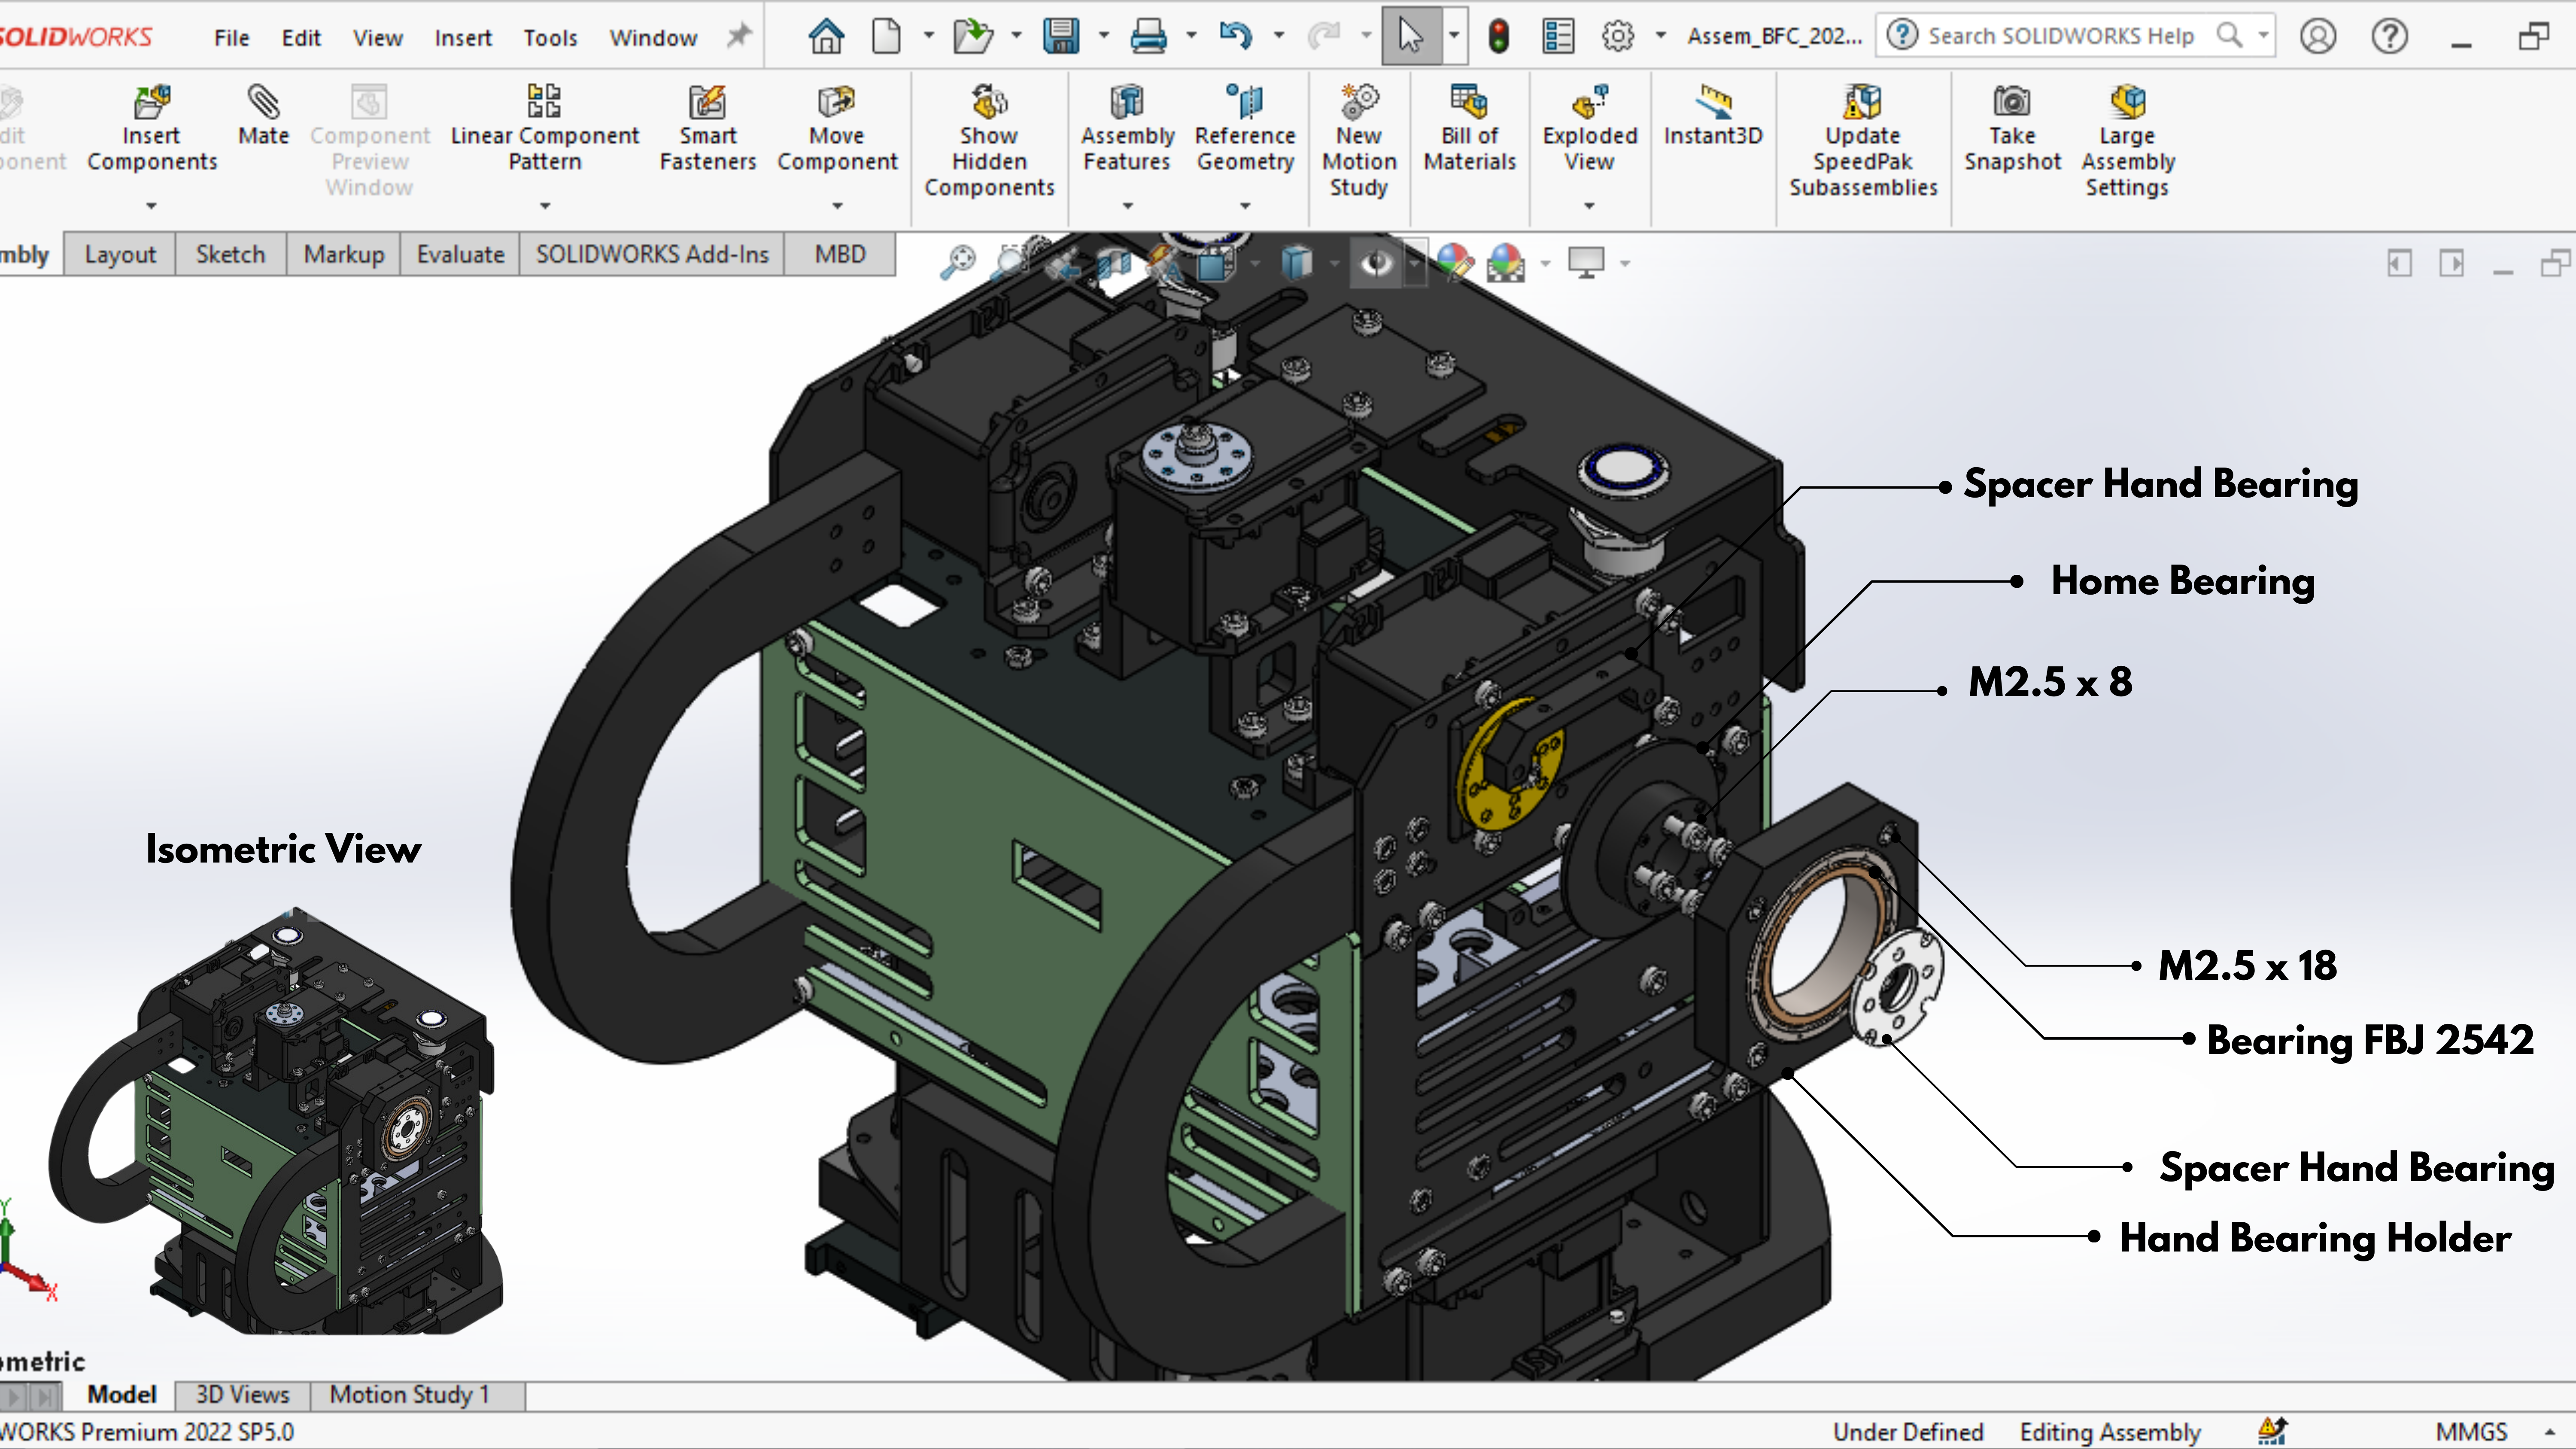Image resolution: width=2576 pixels, height=1449 pixels.
Task: Open View Settings monitor icon
Action: (x=1586, y=263)
